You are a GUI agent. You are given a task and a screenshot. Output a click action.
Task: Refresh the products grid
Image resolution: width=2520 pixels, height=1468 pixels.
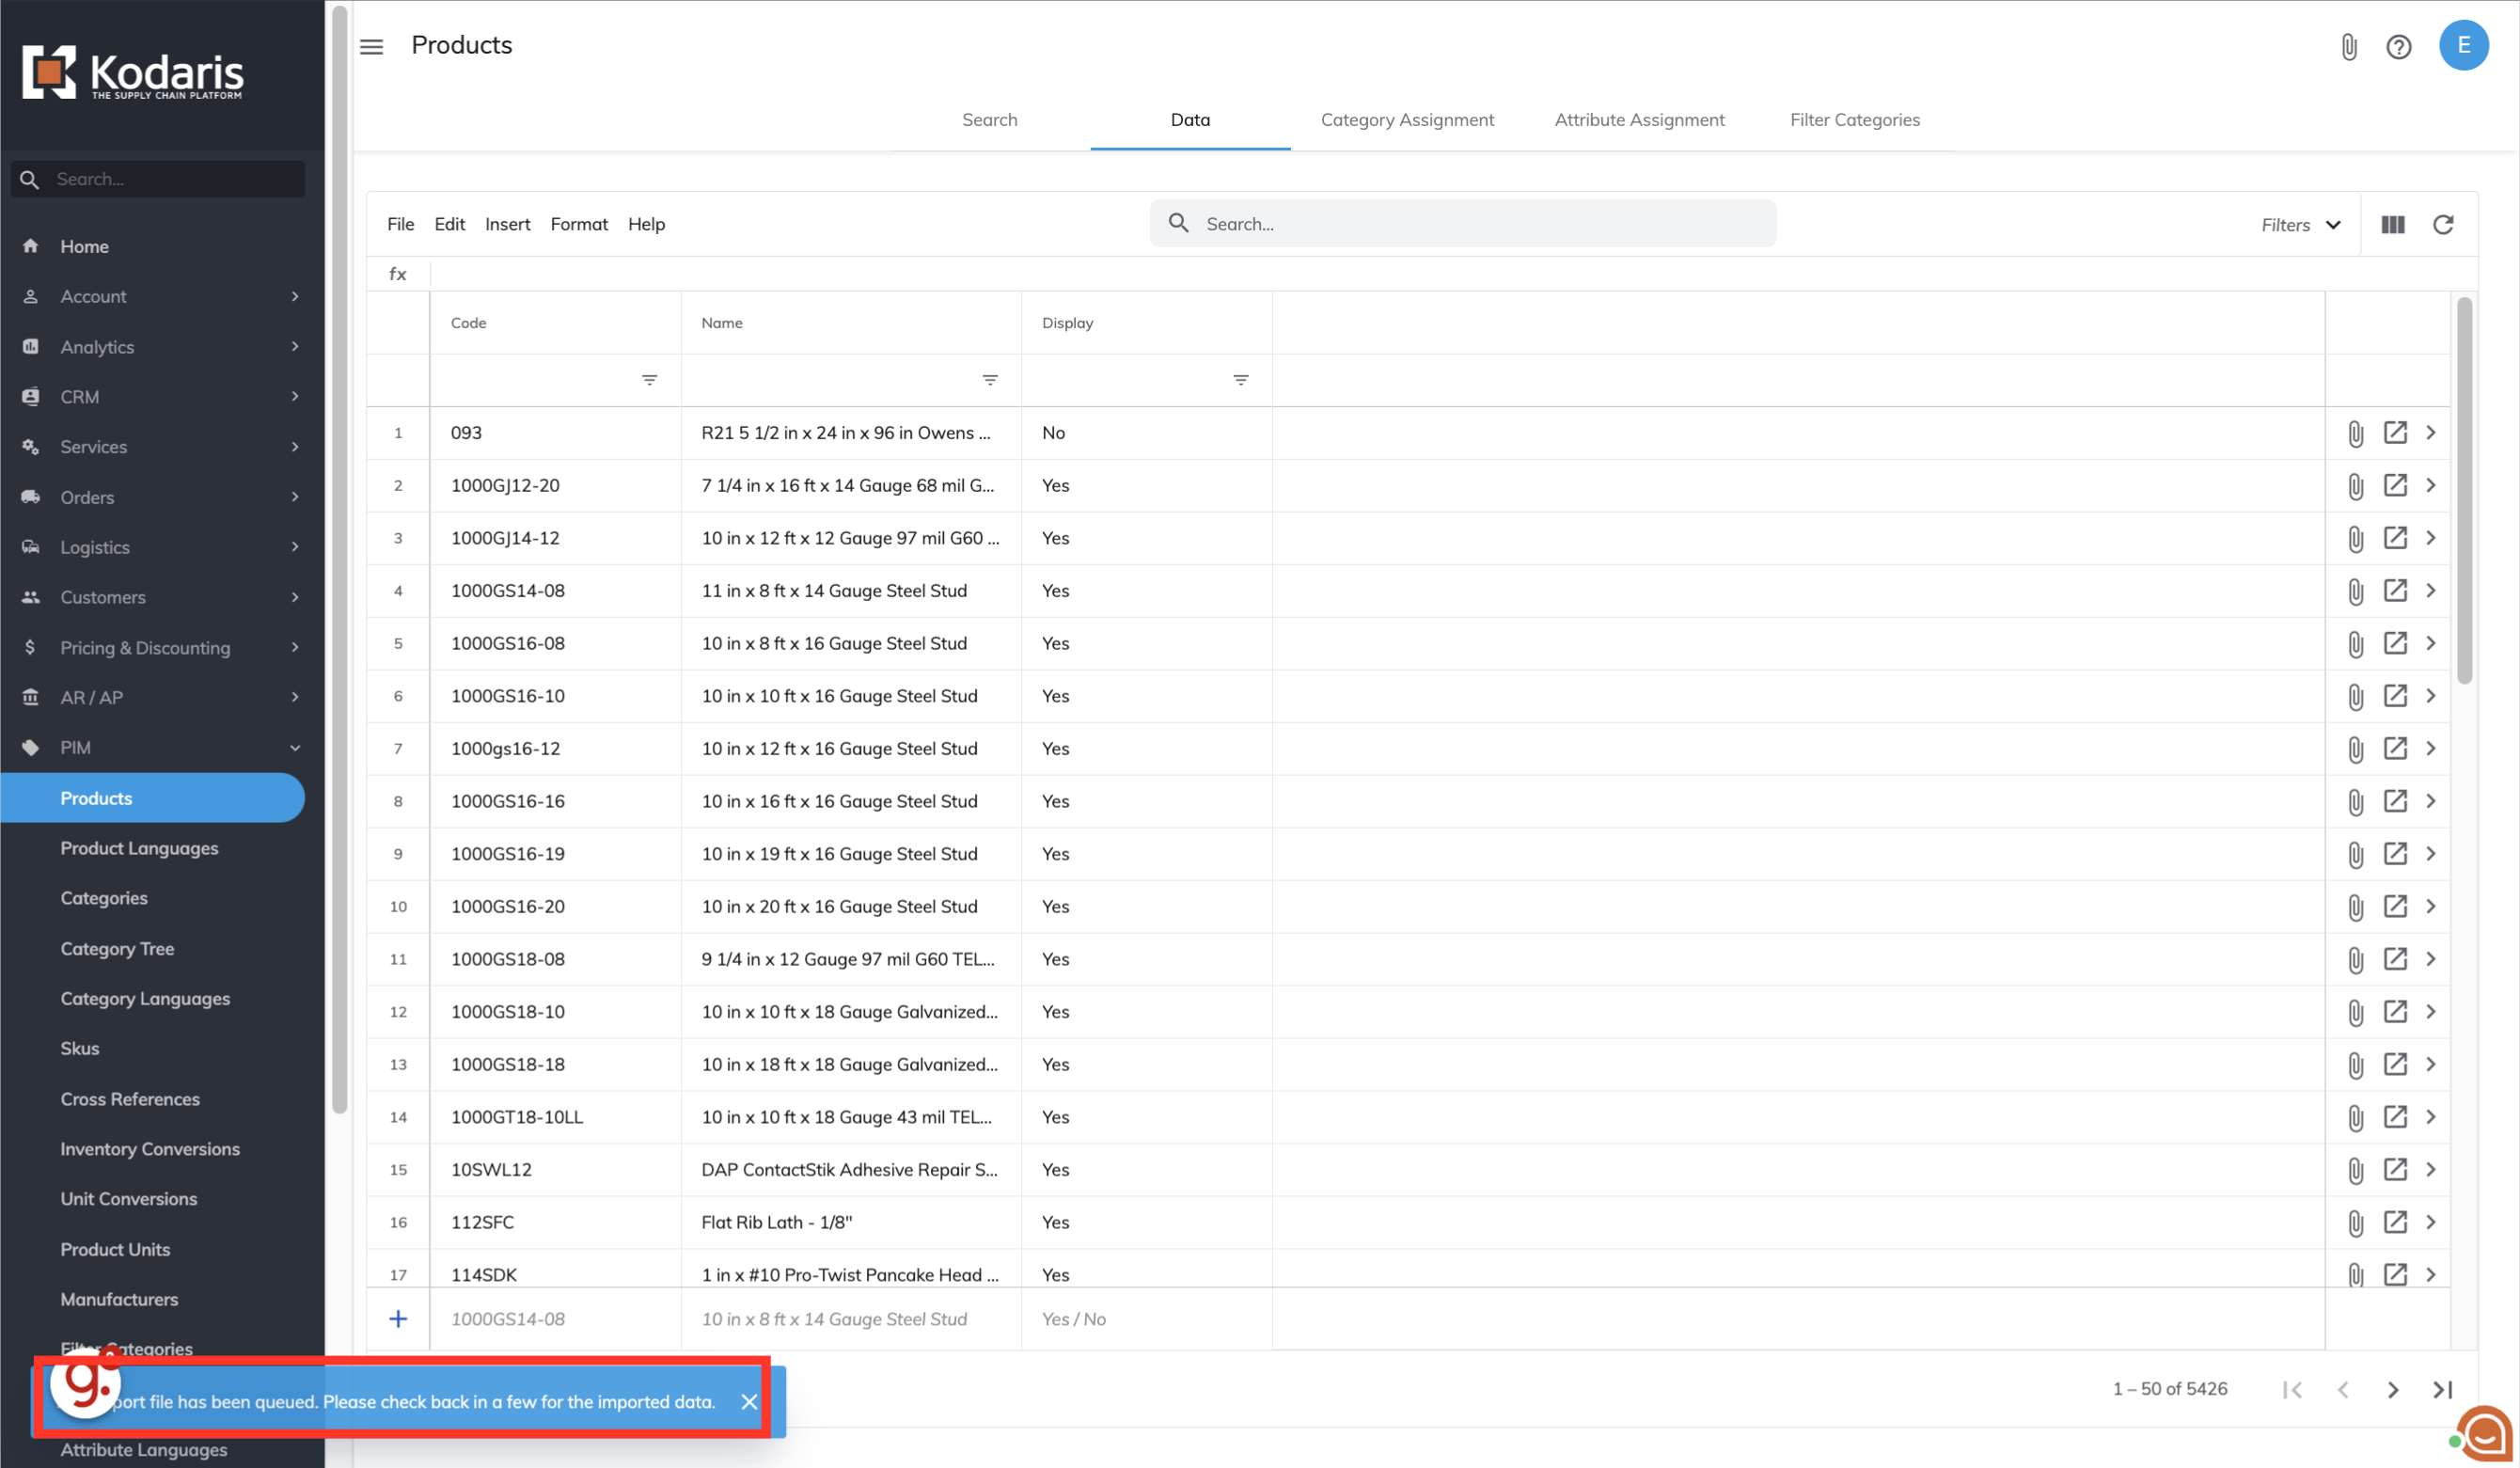(2442, 224)
